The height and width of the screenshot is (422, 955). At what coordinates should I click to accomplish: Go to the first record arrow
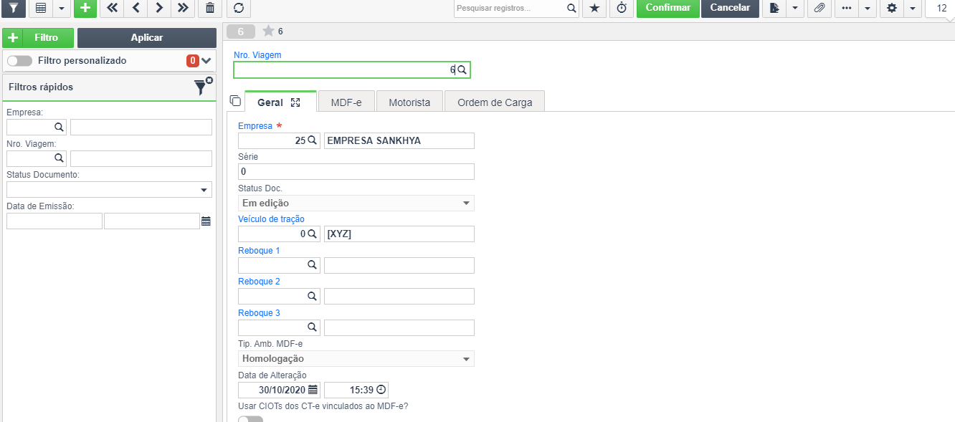coord(111,8)
